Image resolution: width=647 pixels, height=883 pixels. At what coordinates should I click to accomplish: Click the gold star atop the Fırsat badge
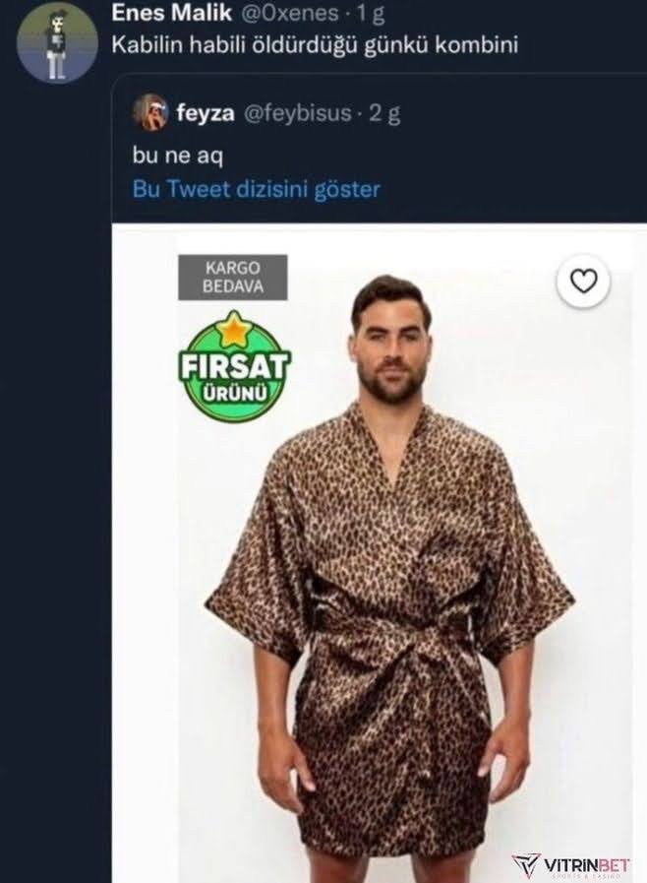[x=234, y=328]
